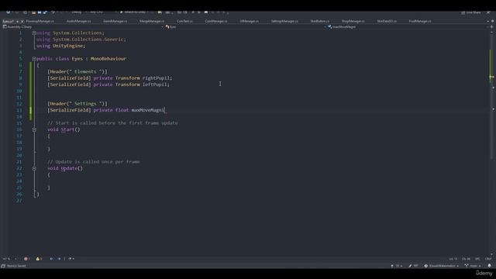Collapse the using directives region
This screenshot has height=279, width=496.
[x=34, y=33]
